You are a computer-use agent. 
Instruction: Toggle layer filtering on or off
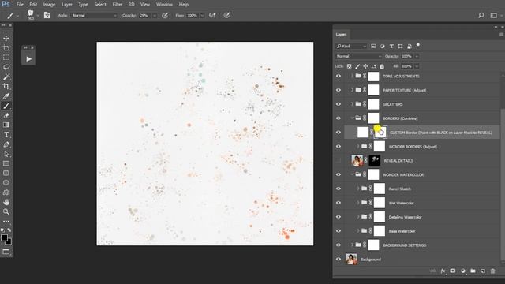point(418,45)
